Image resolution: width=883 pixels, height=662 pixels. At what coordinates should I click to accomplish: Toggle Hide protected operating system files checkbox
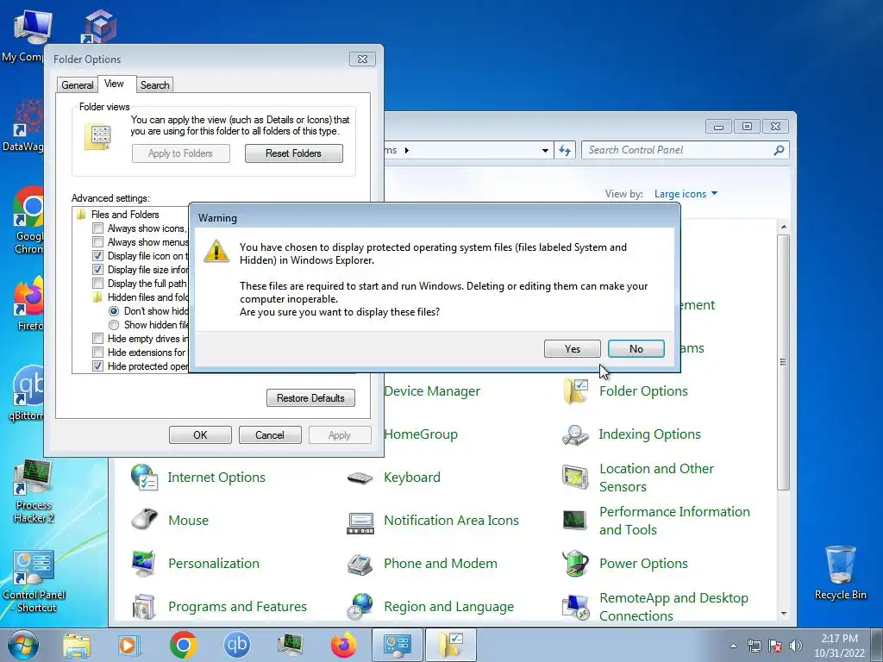pos(98,365)
